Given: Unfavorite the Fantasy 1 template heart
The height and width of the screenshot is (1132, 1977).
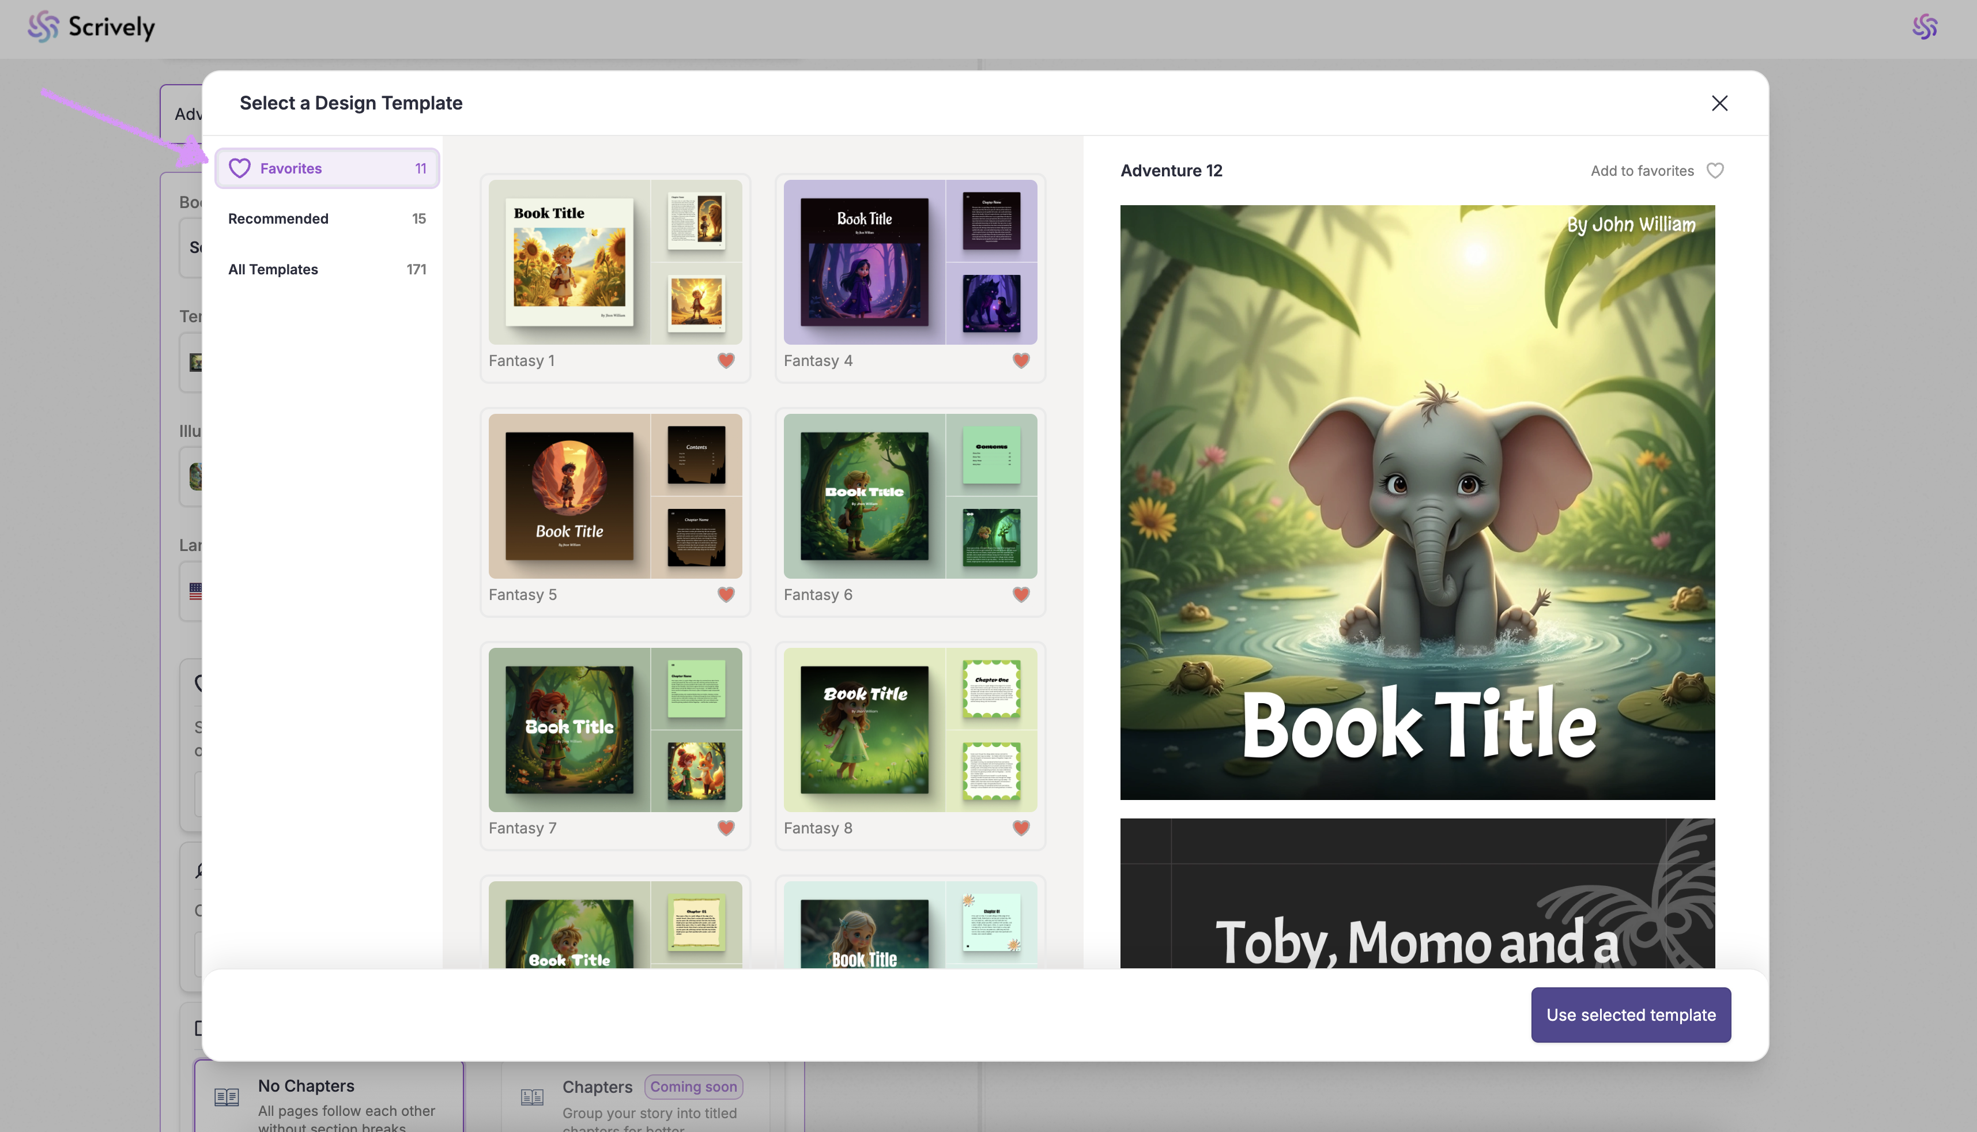Looking at the screenshot, I should click(x=725, y=361).
